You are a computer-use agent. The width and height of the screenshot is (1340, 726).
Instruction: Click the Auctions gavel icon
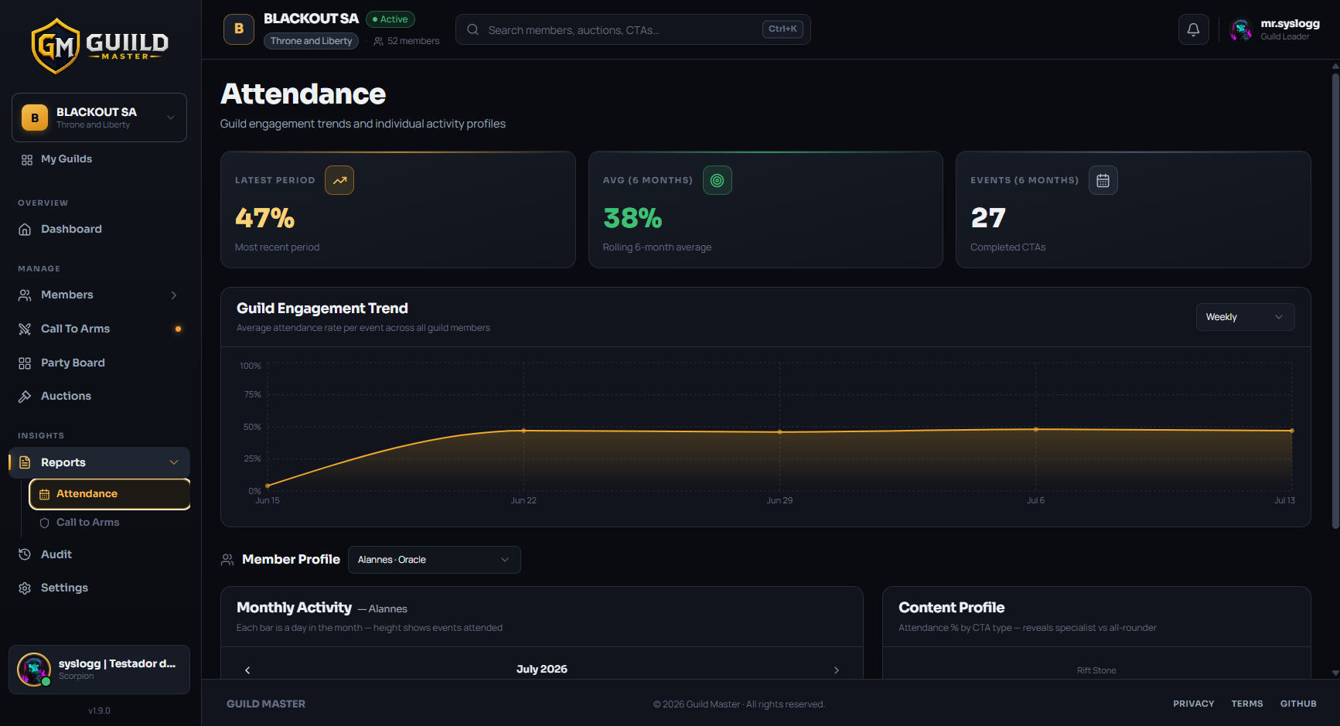point(25,397)
